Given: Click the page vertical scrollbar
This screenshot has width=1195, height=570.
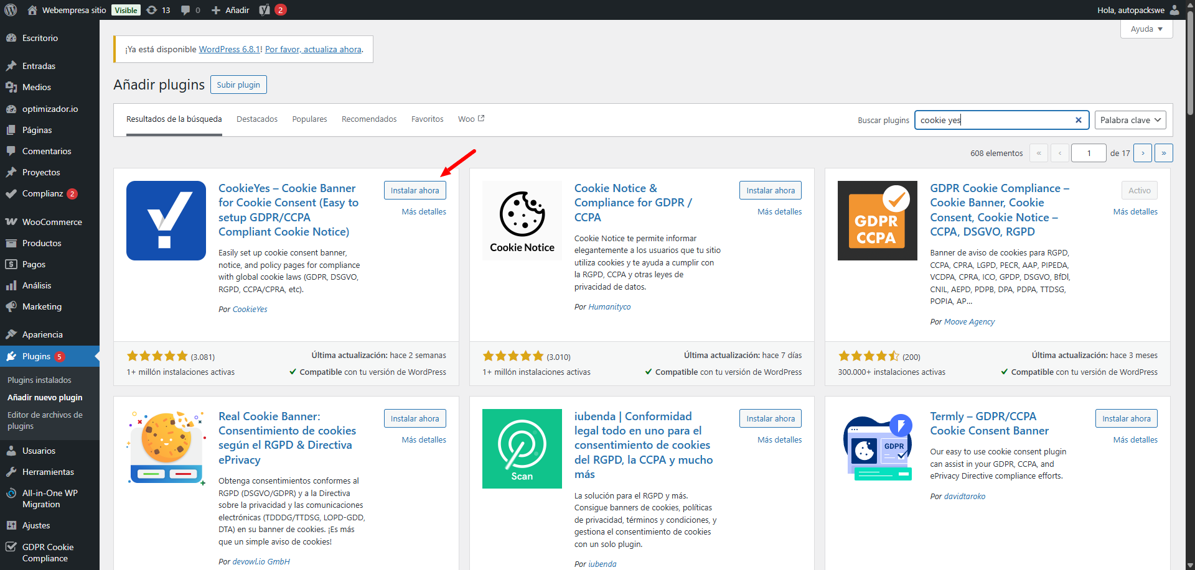Looking at the screenshot, I should pos(1190,62).
